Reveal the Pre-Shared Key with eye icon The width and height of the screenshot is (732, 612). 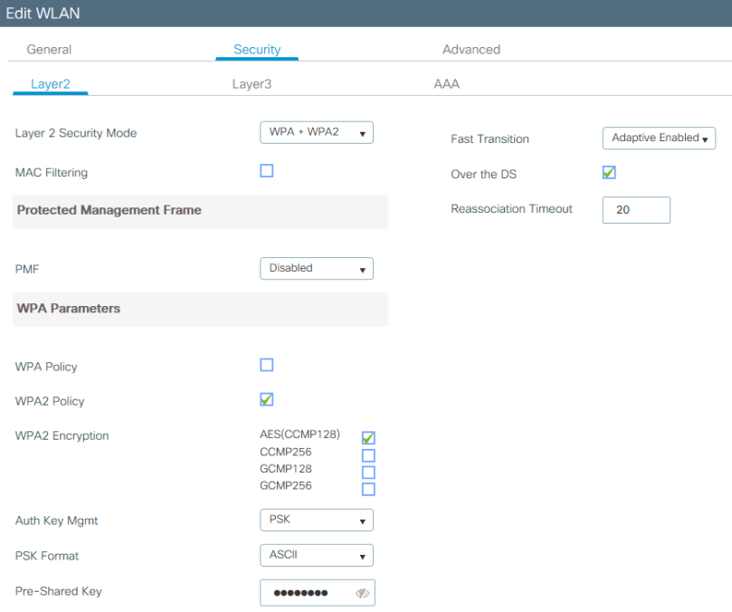(362, 593)
